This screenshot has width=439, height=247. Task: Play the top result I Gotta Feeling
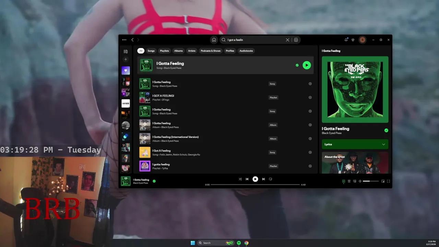(x=307, y=65)
